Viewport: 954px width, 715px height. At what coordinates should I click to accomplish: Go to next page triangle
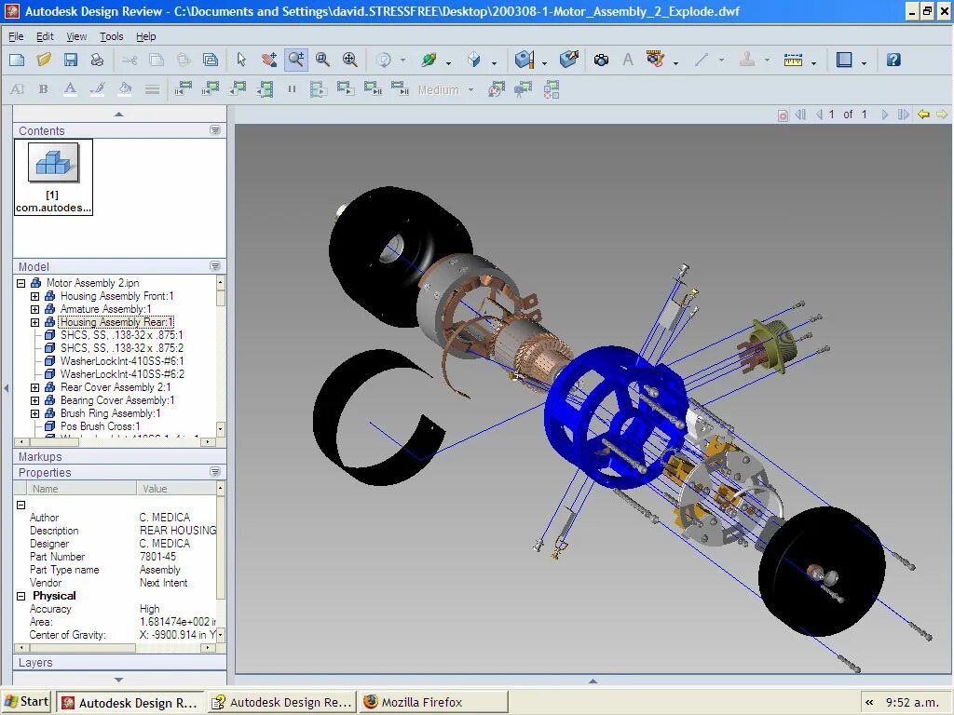click(885, 115)
